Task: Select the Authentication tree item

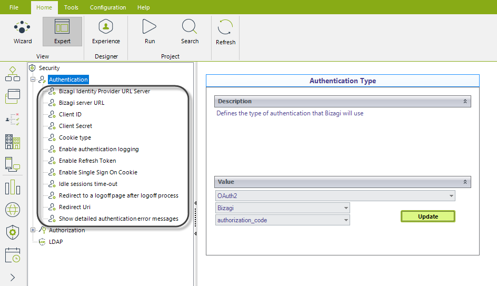Action: pos(68,80)
